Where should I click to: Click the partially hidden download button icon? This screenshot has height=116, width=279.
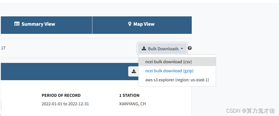point(134,71)
